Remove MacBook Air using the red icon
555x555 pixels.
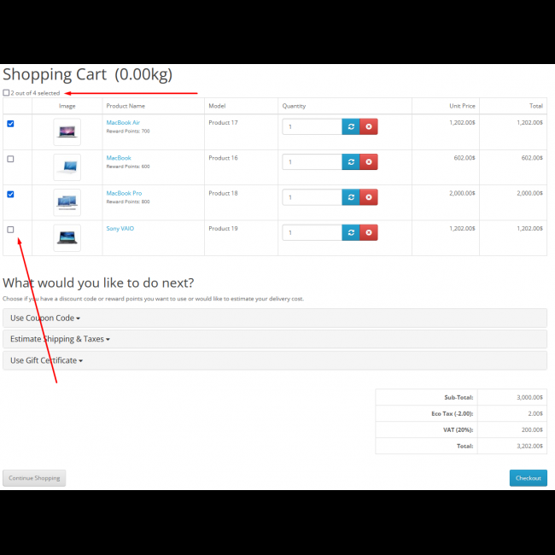[369, 126]
